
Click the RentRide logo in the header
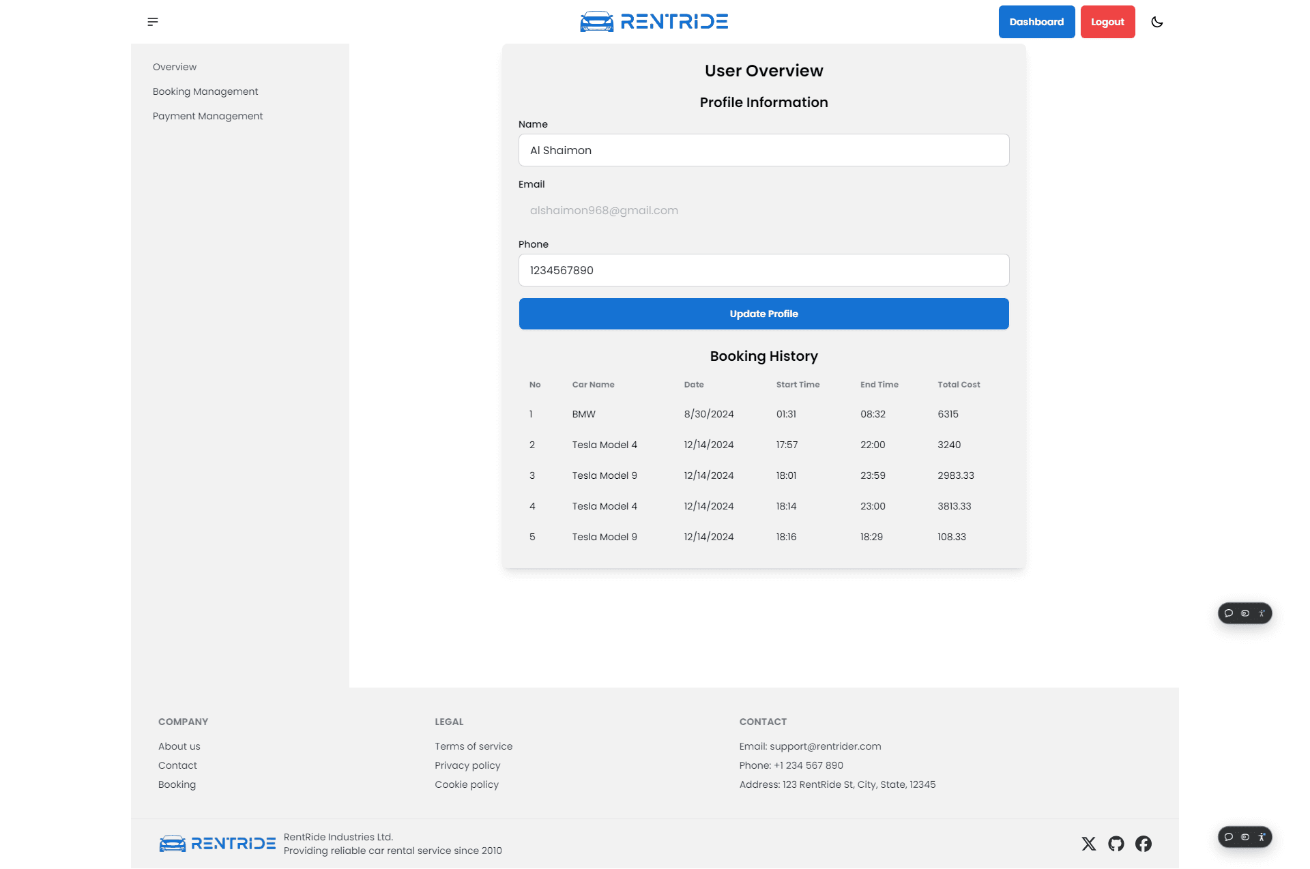point(652,21)
